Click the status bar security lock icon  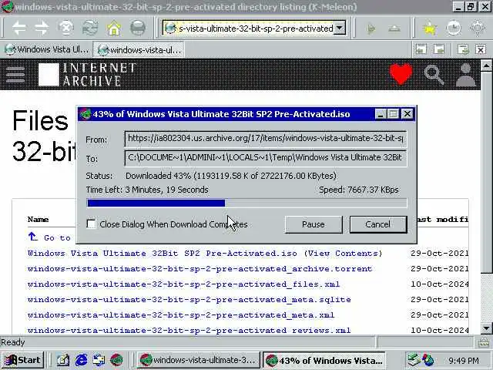click(x=484, y=342)
